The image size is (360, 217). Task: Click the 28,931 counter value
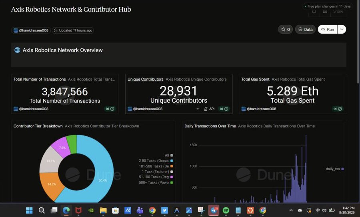[178, 91]
